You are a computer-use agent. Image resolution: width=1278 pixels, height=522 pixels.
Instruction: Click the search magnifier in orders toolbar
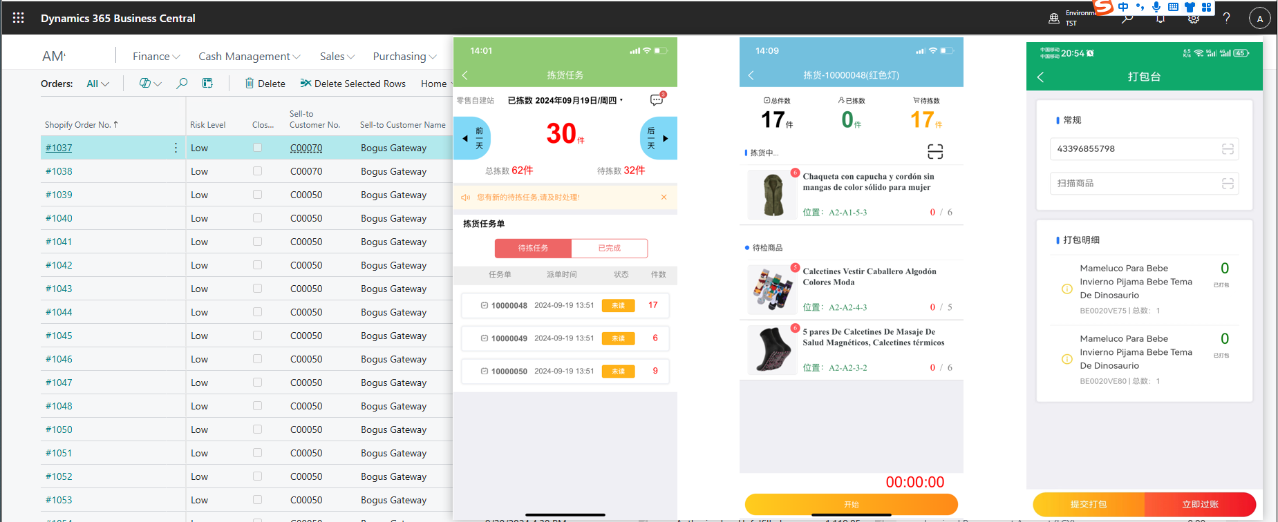pyautogui.click(x=182, y=84)
